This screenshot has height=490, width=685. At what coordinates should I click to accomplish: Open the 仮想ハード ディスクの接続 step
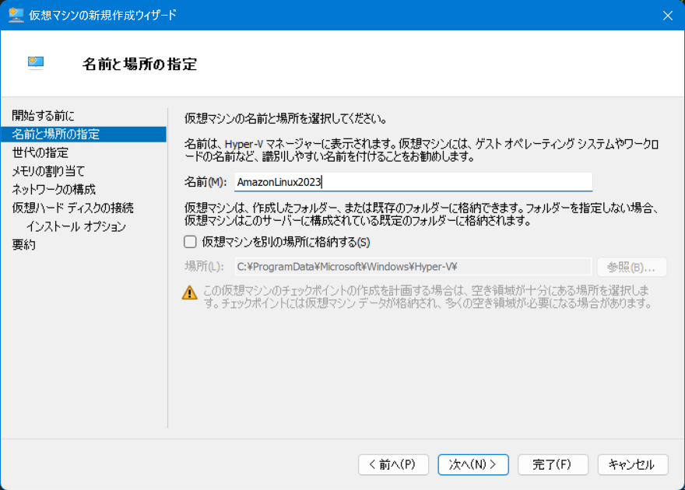click(x=73, y=208)
